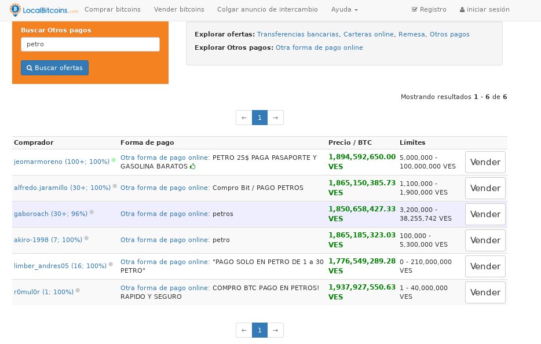Image resolution: width=541 pixels, height=344 pixels.
Task: Select page 1 in bottom pagination
Action: [260, 330]
